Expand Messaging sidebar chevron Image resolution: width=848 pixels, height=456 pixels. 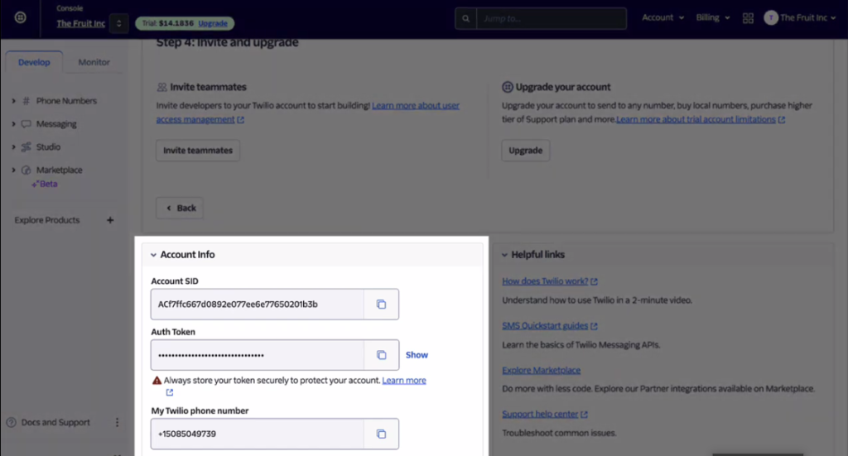click(13, 124)
